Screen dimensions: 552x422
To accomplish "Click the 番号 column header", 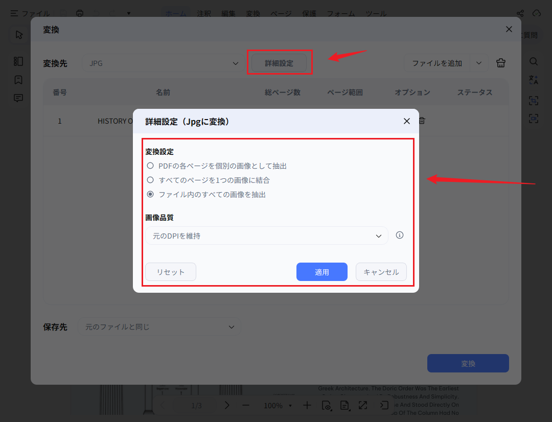I will click(x=59, y=92).
